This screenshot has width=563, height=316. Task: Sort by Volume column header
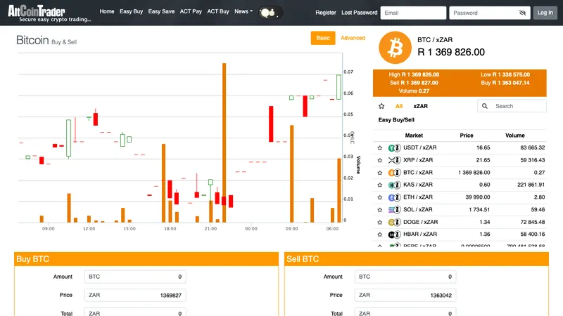[515, 136]
